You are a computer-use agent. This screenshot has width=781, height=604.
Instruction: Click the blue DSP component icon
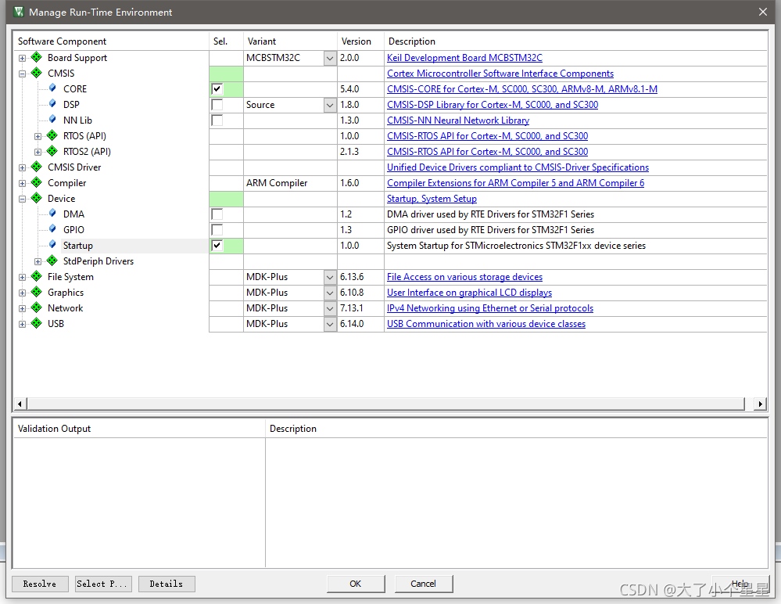click(52, 103)
